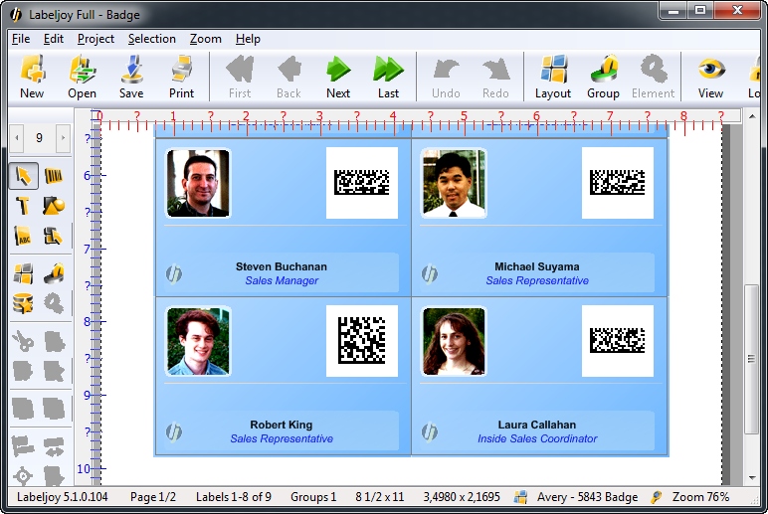This screenshot has height=514, width=768.
Task: Click the View eye icon
Action: click(x=710, y=77)
